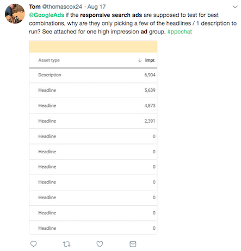
Task: Click the Asset type column header
Action: pos(49,60)
